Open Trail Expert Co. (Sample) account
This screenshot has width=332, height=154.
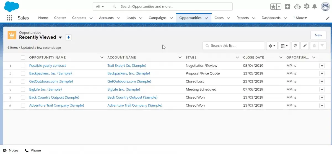coord(127,66)
